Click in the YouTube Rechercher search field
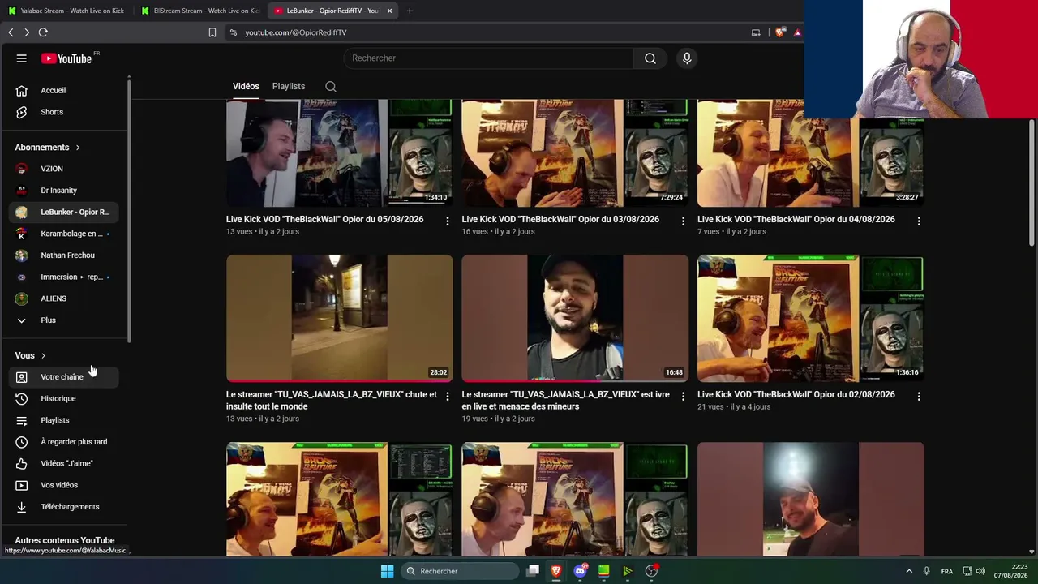 (489, 58)
